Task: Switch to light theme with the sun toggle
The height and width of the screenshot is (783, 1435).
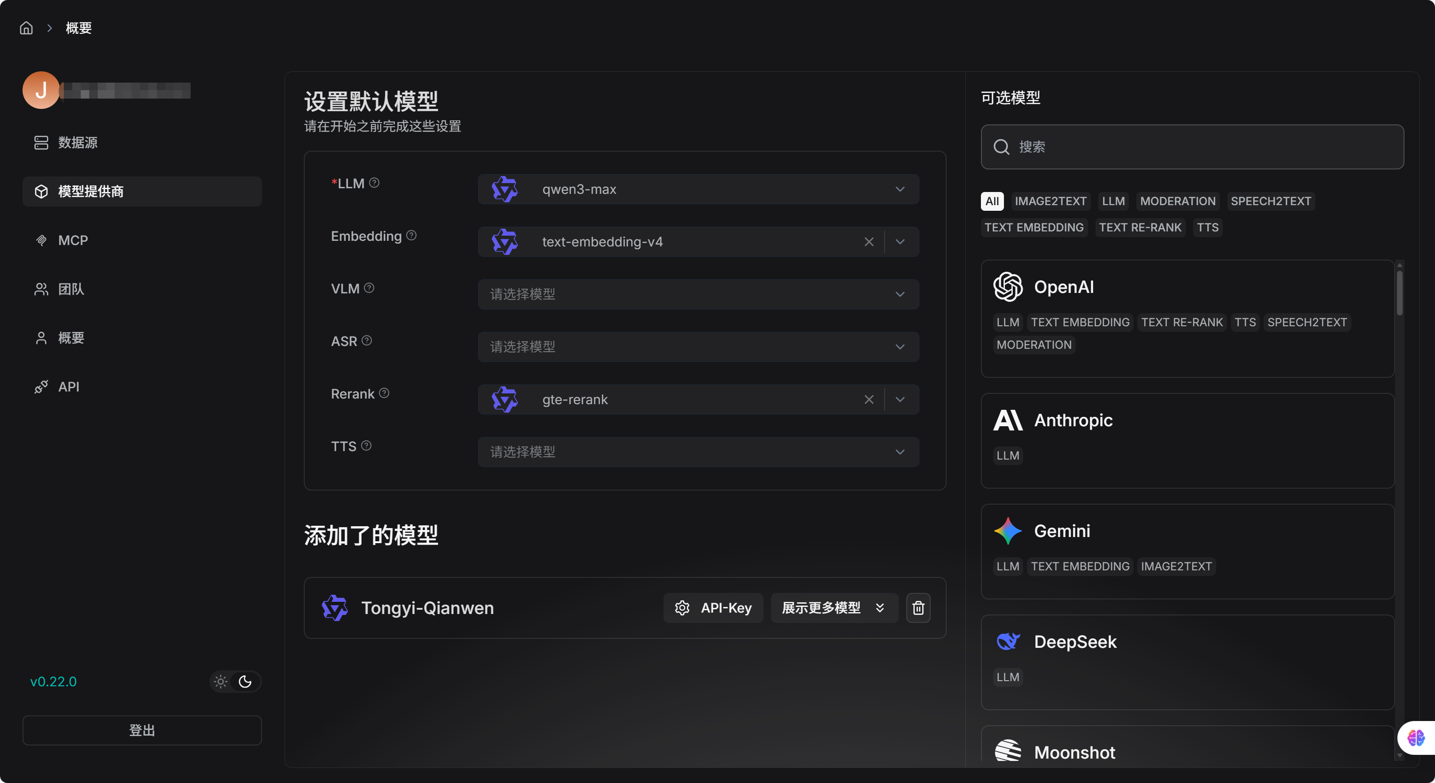Action: [x=220, y=681]
